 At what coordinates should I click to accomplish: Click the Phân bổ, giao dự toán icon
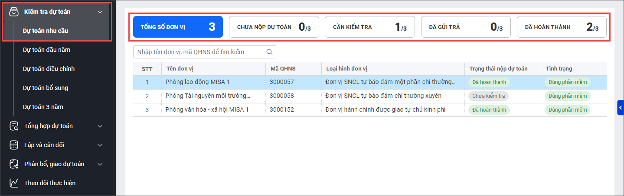pyautogui.click(x=14, y=164)
